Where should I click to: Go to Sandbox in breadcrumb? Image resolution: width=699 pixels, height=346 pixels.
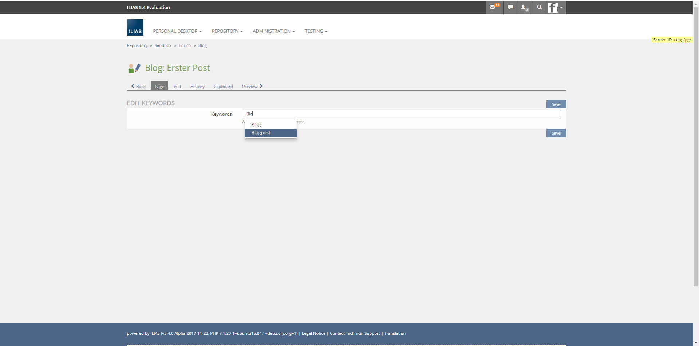(x=163, y=45)
